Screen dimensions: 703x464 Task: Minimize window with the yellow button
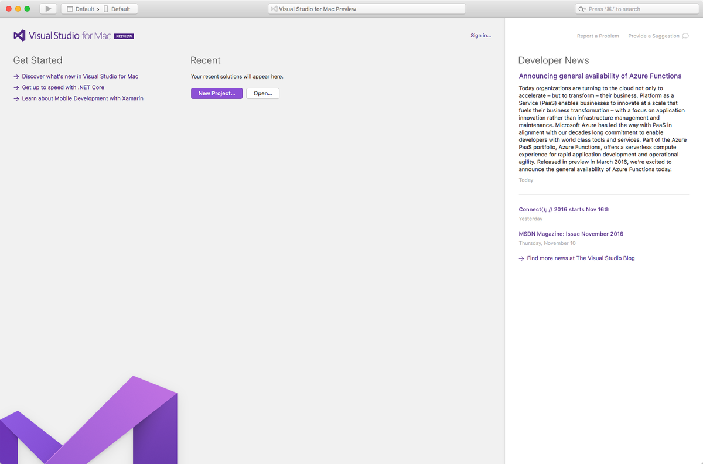pyautogui.click(x=18, y=9)
